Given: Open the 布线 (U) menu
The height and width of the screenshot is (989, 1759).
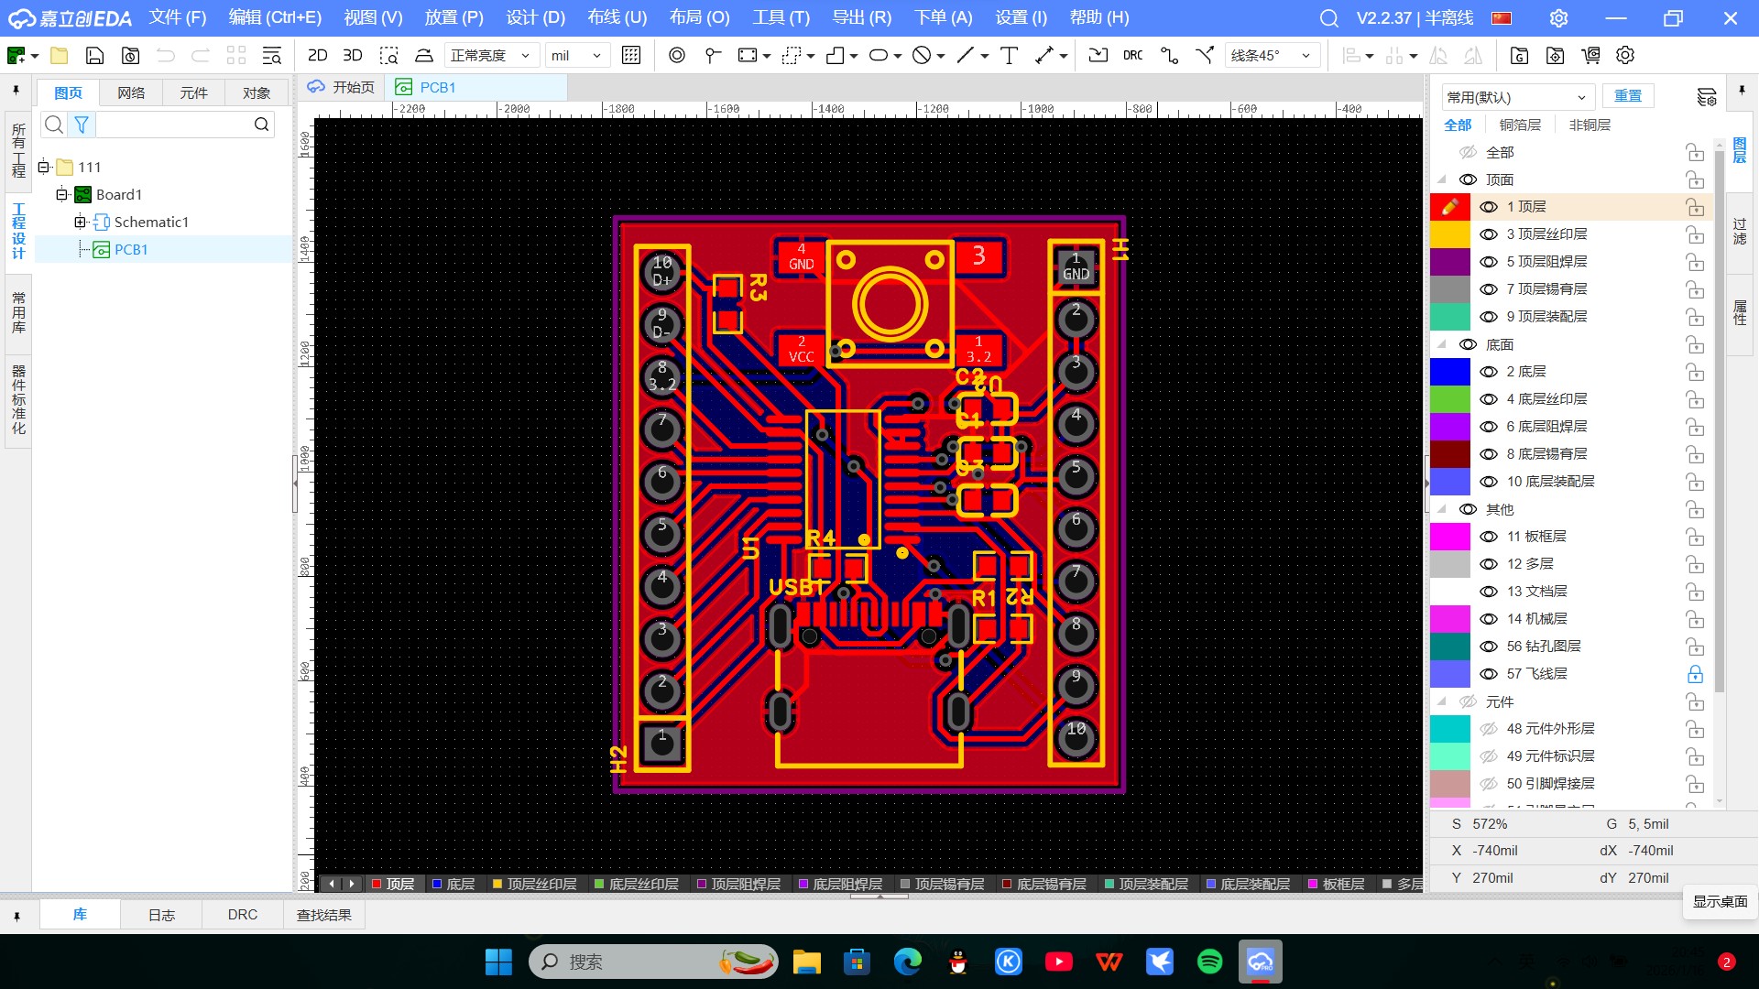Looking at the screenshot, I should pyautogui.click(x=617, y=17).
